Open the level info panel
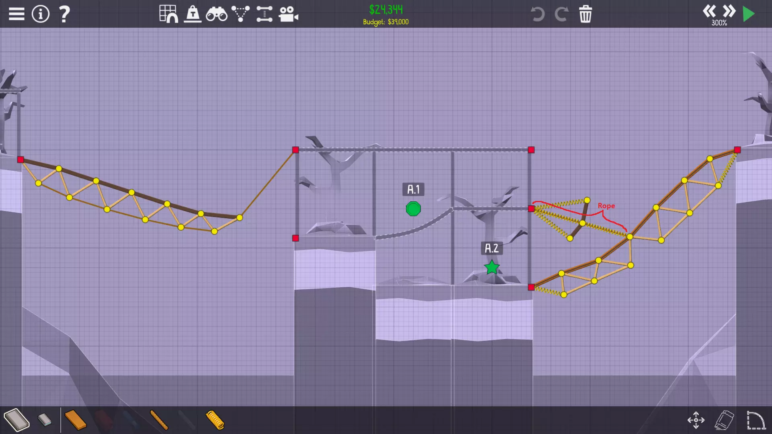Screen dimensions: 772x434 click(x=40, y=14)
